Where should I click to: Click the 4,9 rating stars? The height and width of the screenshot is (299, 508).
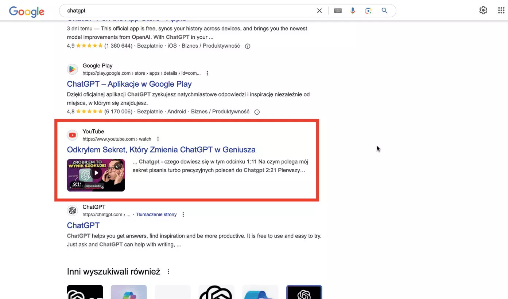pos(90,46)
